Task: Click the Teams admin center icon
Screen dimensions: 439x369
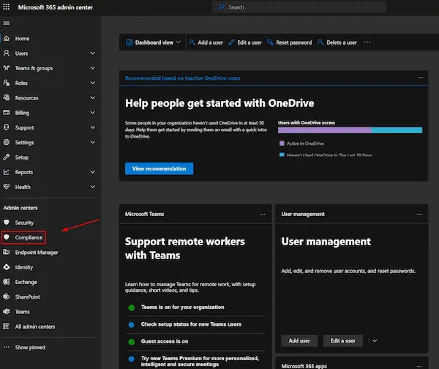Action: (7, 311)
